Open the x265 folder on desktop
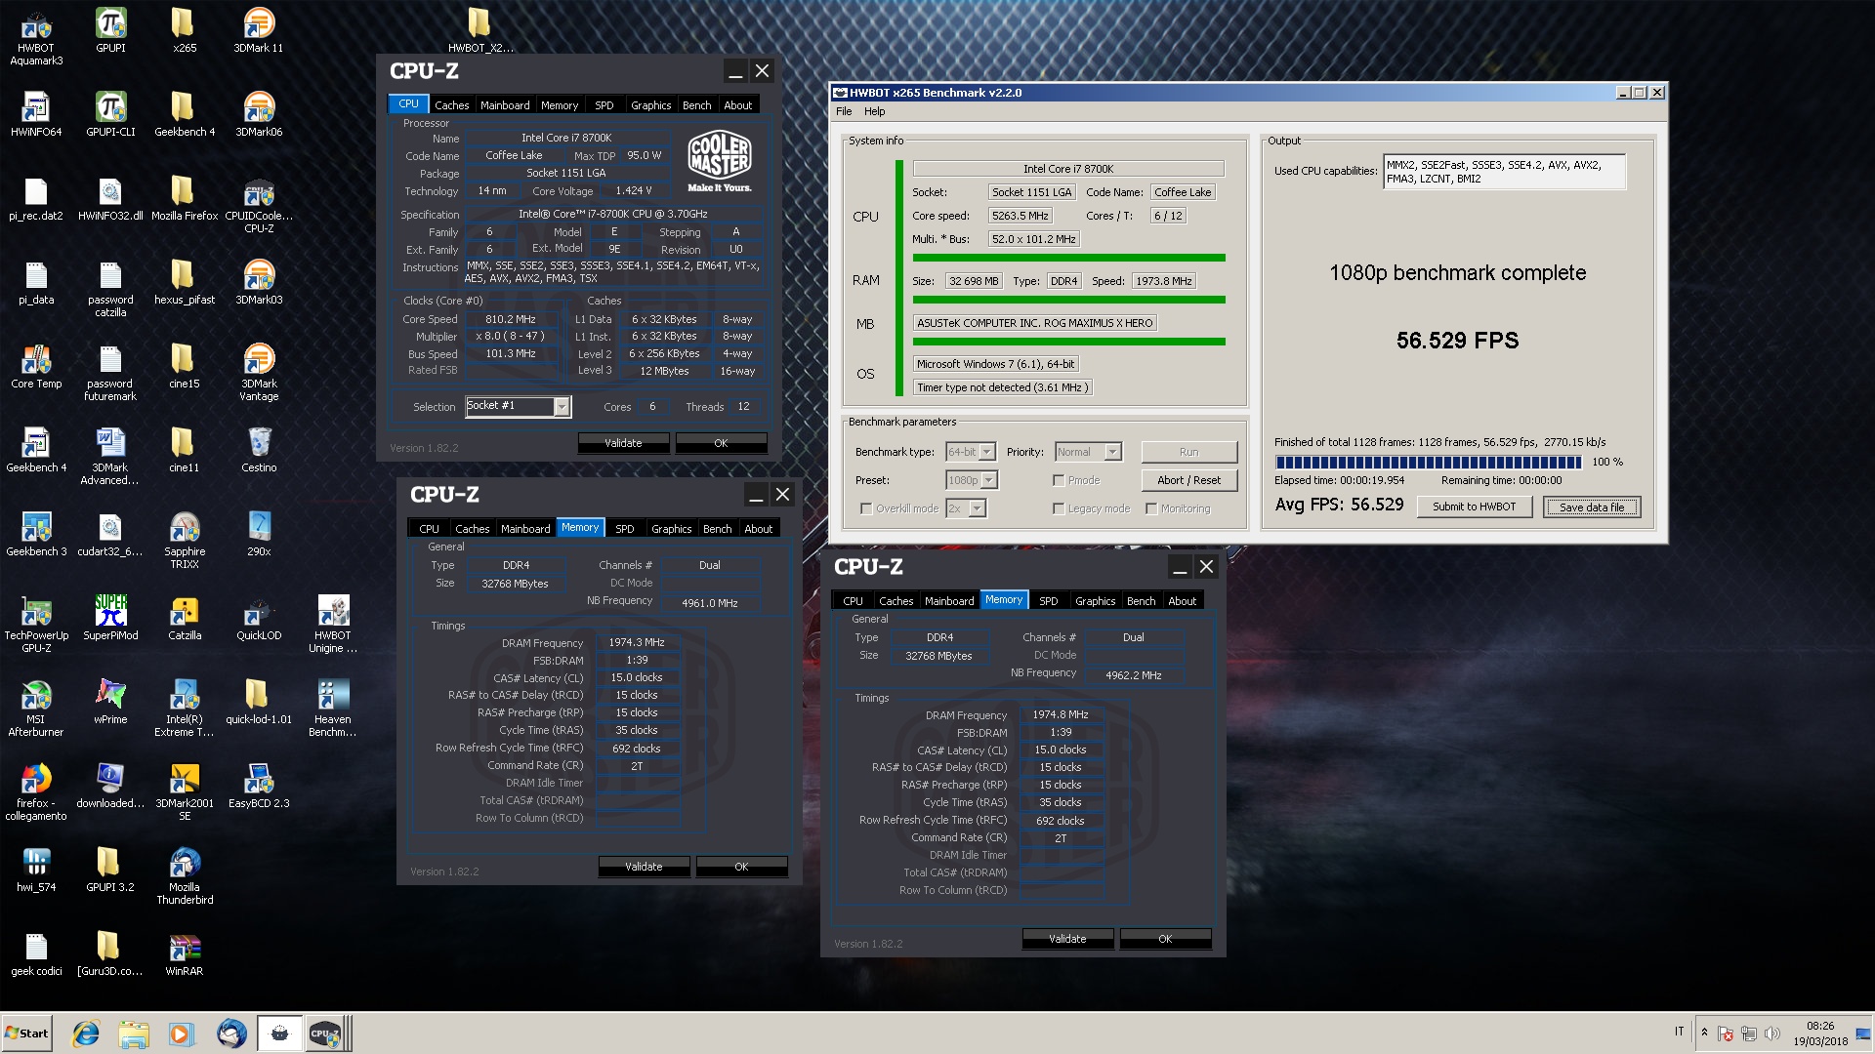 (185, 31)
